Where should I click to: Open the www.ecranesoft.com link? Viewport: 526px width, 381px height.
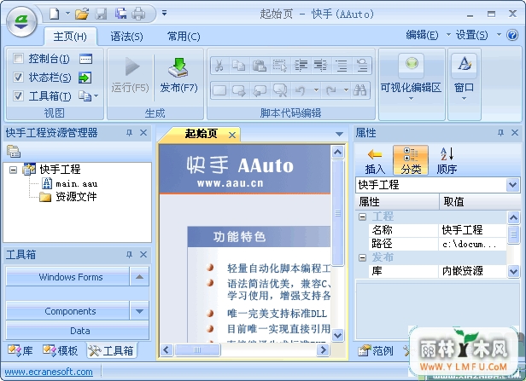[x=49, y=372]
